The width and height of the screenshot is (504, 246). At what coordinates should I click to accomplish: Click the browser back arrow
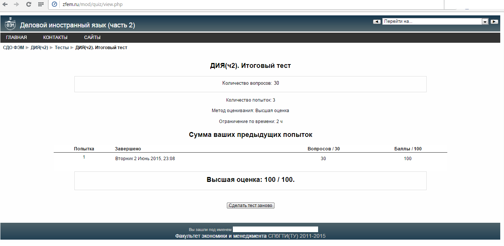pos(5,4)
